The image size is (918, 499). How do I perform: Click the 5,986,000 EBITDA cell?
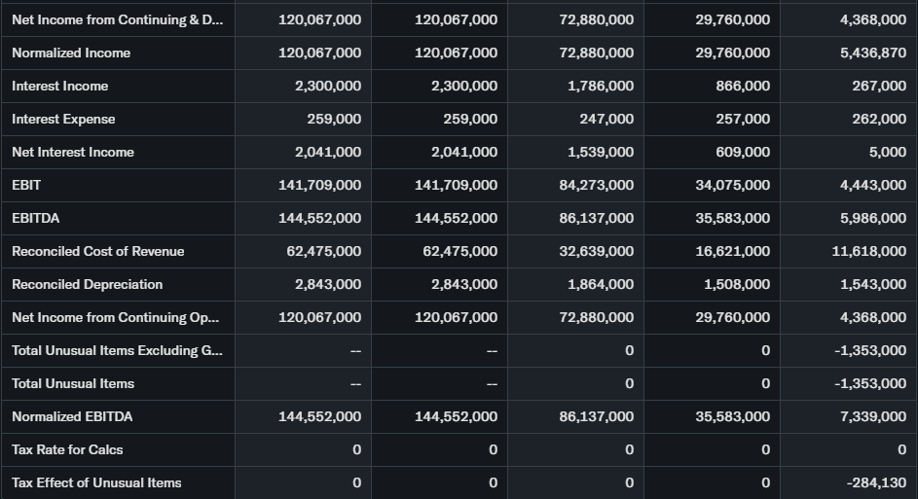(872, 218)
